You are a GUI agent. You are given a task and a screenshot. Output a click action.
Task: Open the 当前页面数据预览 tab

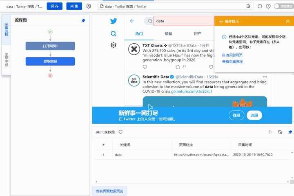tap(110, 191)
